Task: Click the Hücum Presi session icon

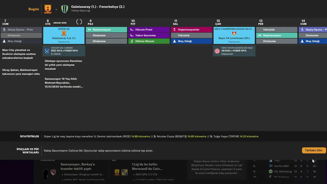Action: pos(132,30)
